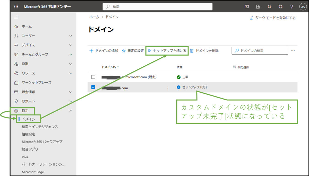Open 統合アプリ submenu item
The width and height of the screenshot is (309, 176).
click(x=30, y=149)
